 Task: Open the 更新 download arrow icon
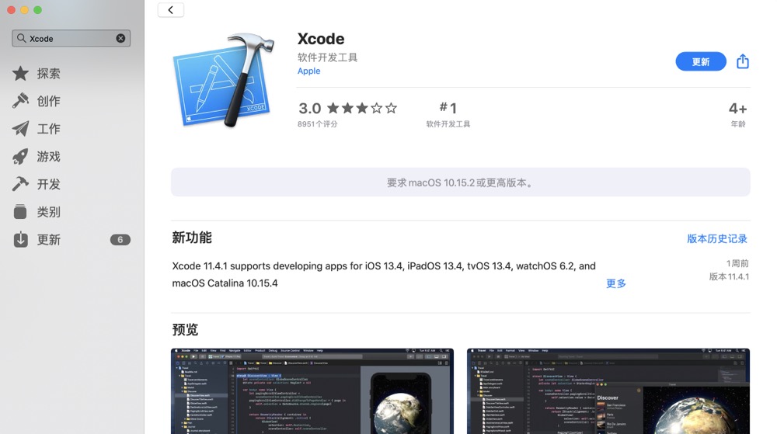(20, 240)
